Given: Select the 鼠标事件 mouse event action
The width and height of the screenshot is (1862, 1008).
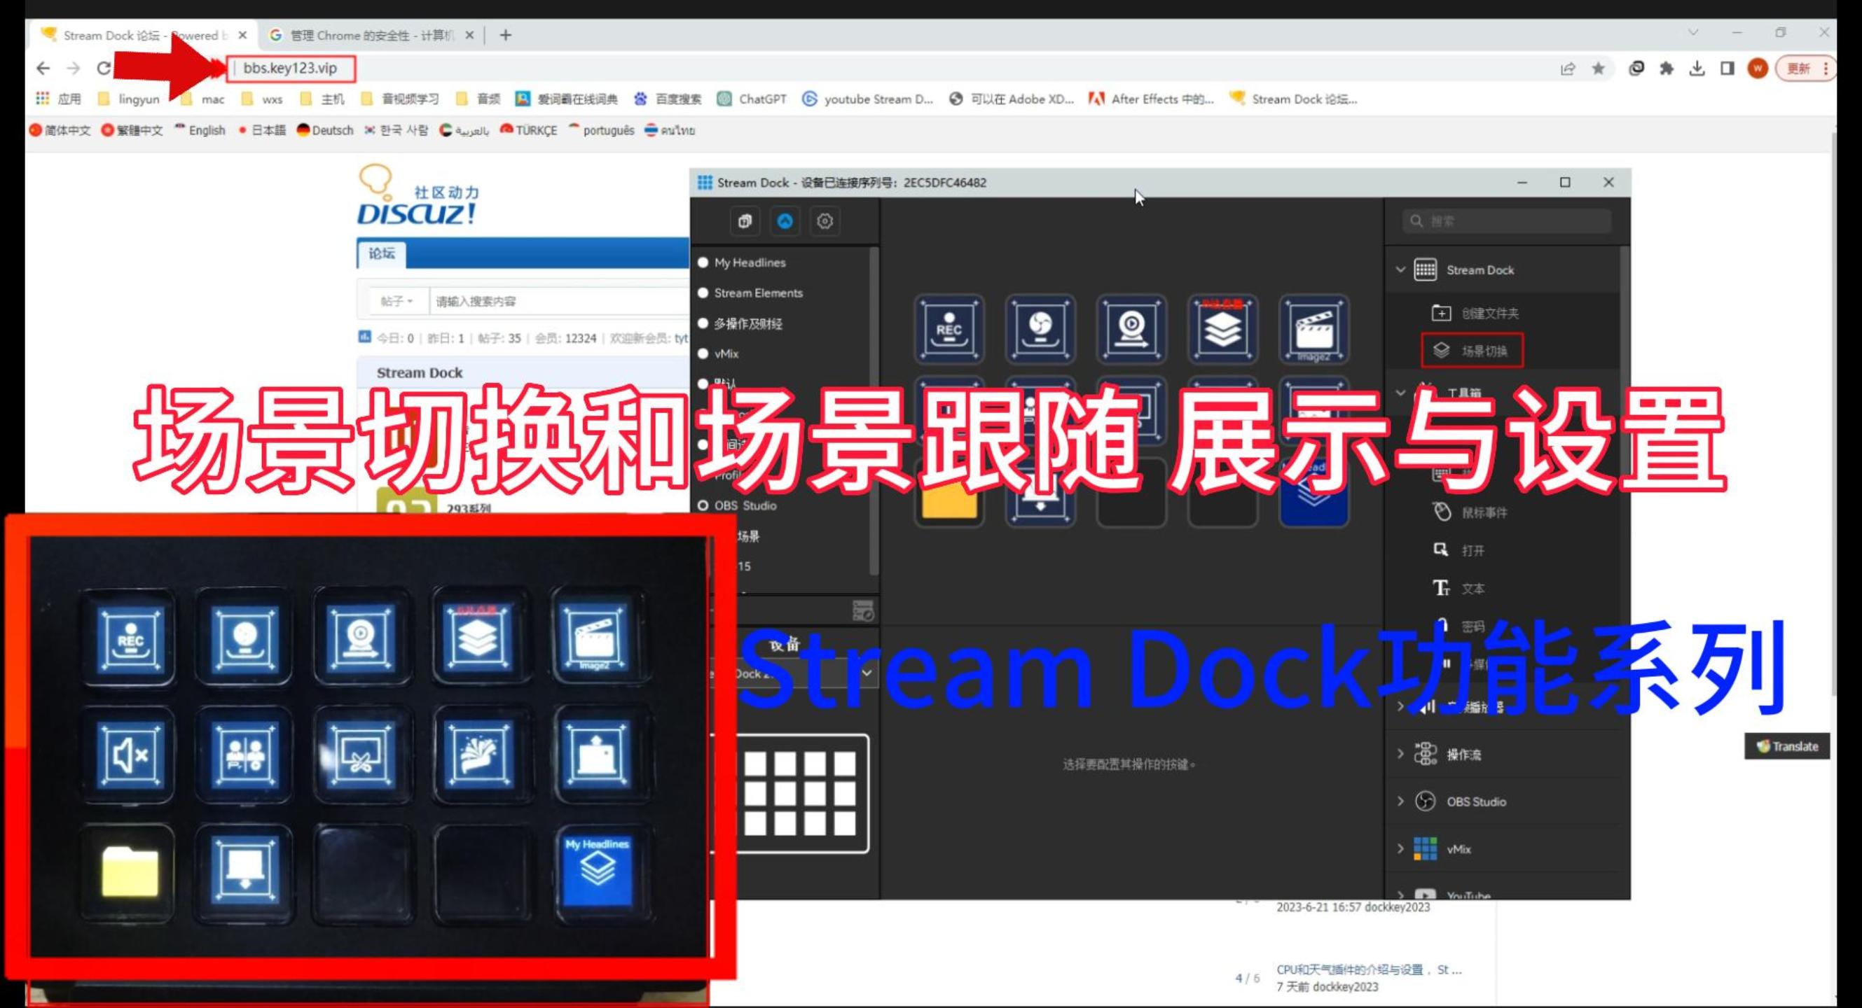Looking at the screenshot, I should [x=1470, y=512].
